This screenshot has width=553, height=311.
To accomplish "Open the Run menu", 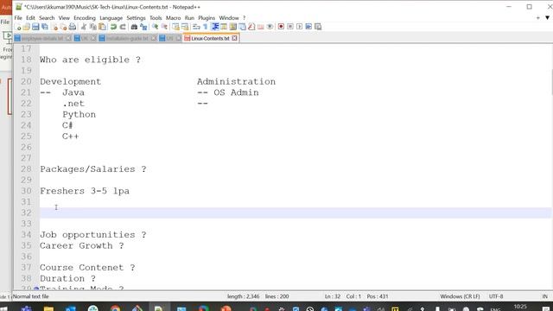I will (x=189, y=18).
